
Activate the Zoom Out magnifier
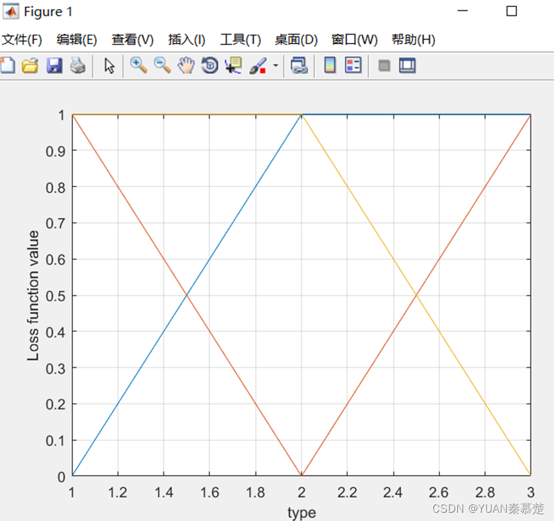click(163, 65)
